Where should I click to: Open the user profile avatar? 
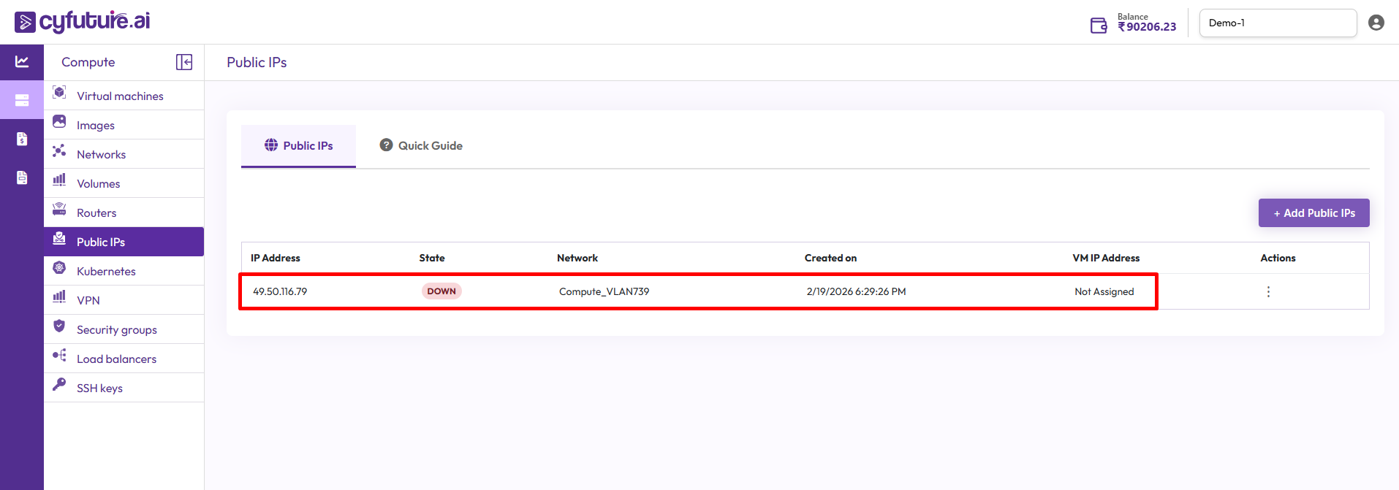(1376, 23)
